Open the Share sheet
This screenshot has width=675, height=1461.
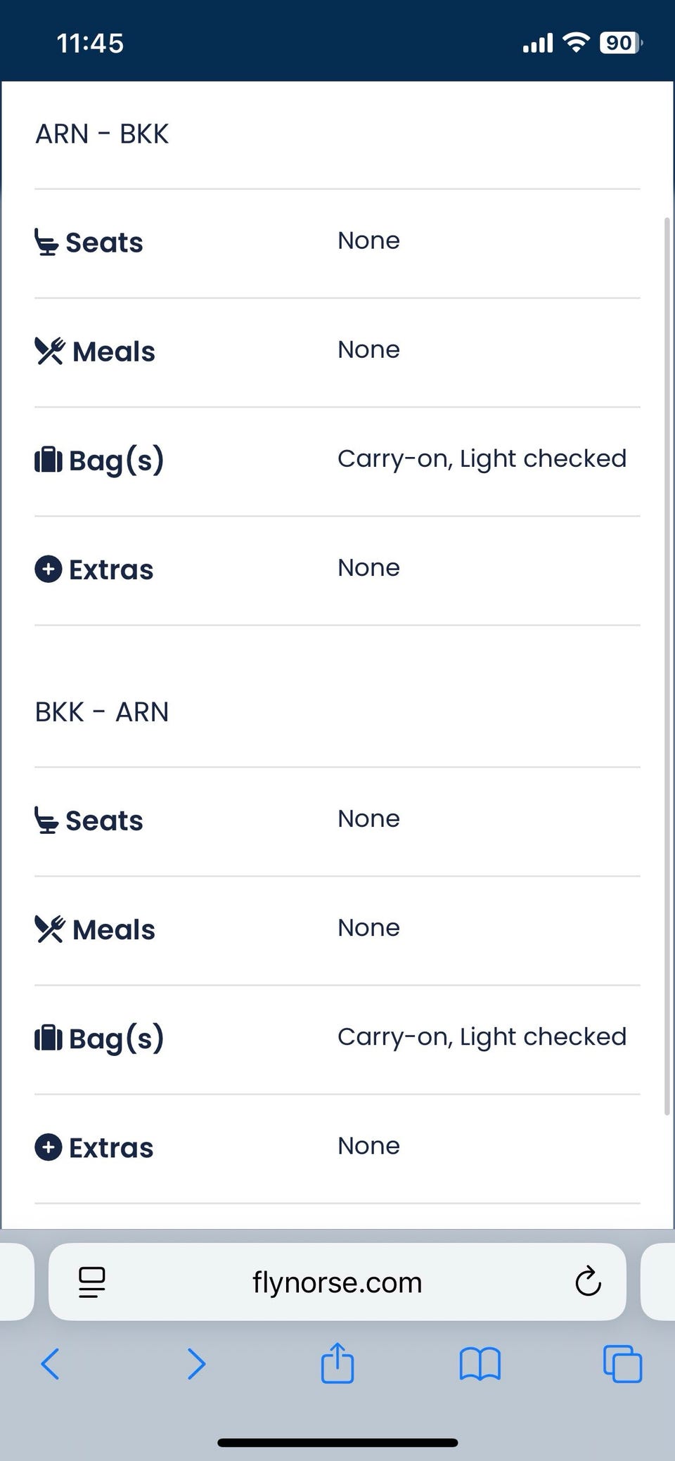[x=337, y=1363]
